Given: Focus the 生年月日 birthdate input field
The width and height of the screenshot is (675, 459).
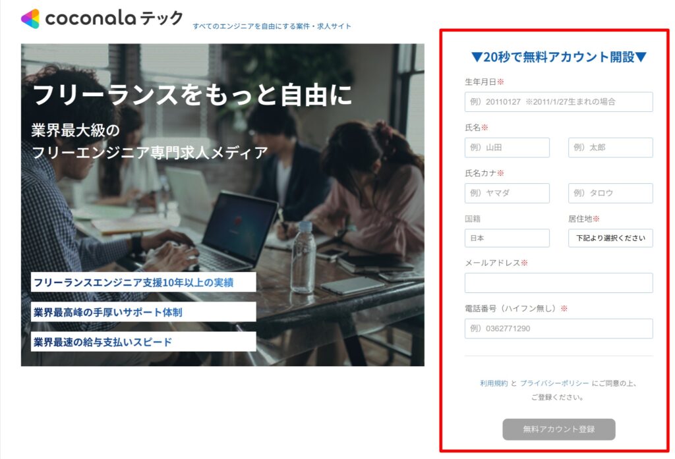Looking at the screenshot, I should 558,102.
